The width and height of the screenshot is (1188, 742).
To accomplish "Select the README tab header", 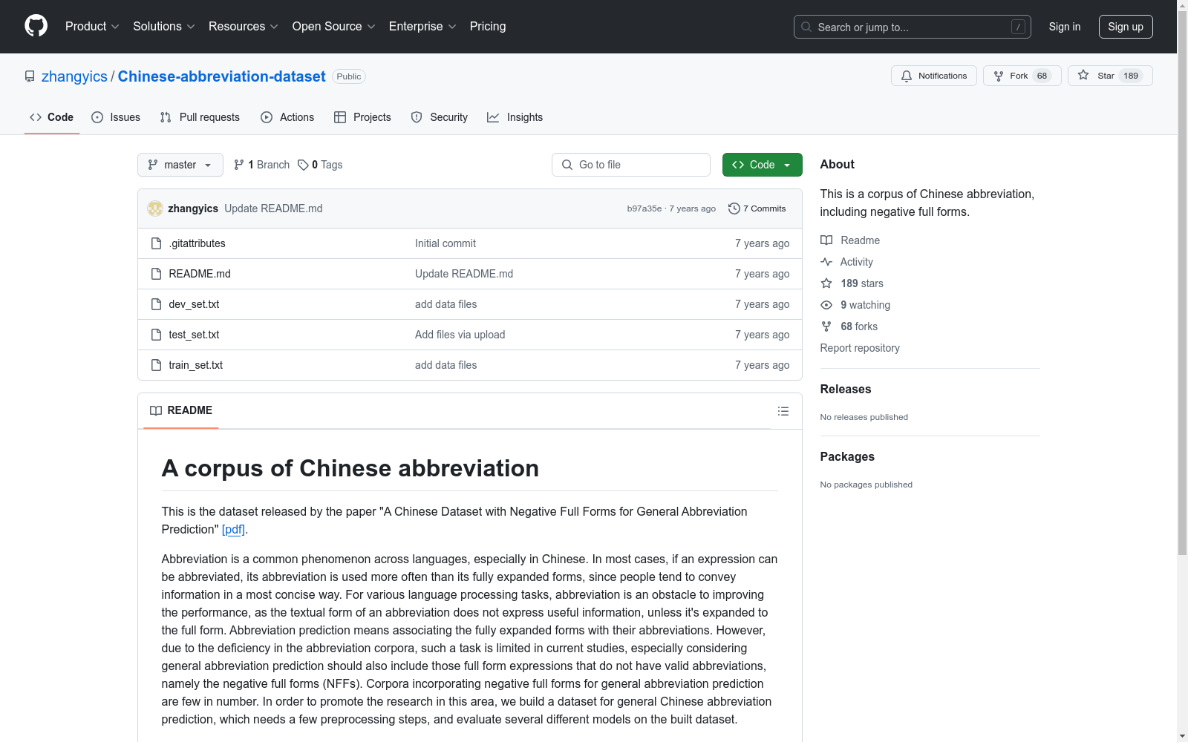I will point(181,410).
